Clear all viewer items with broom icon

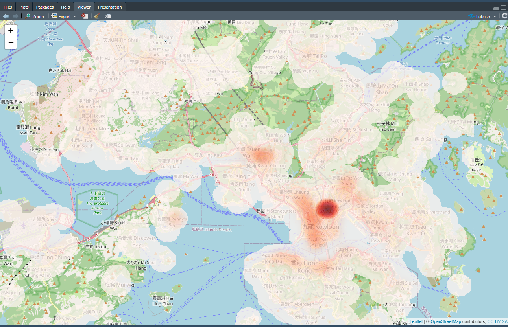tap(96, 16)
